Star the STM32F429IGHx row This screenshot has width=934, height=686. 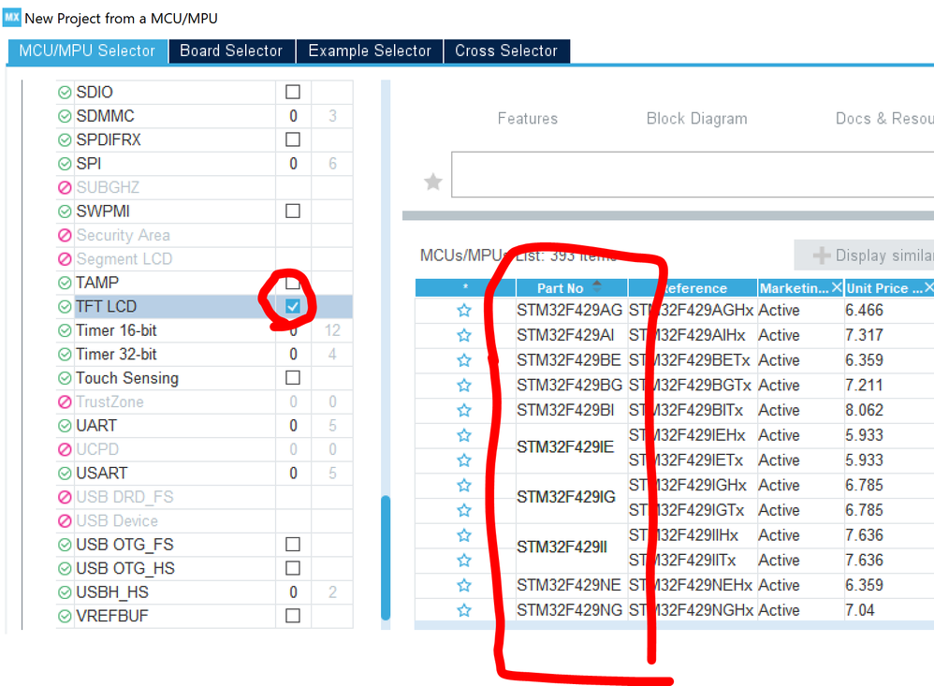[464, 486]
